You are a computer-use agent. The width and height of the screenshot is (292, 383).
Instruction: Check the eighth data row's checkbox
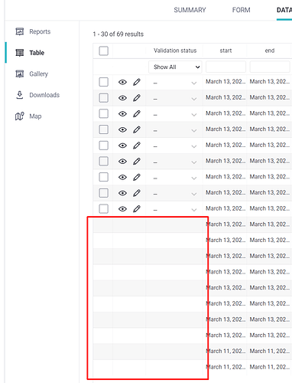[104, 193]
